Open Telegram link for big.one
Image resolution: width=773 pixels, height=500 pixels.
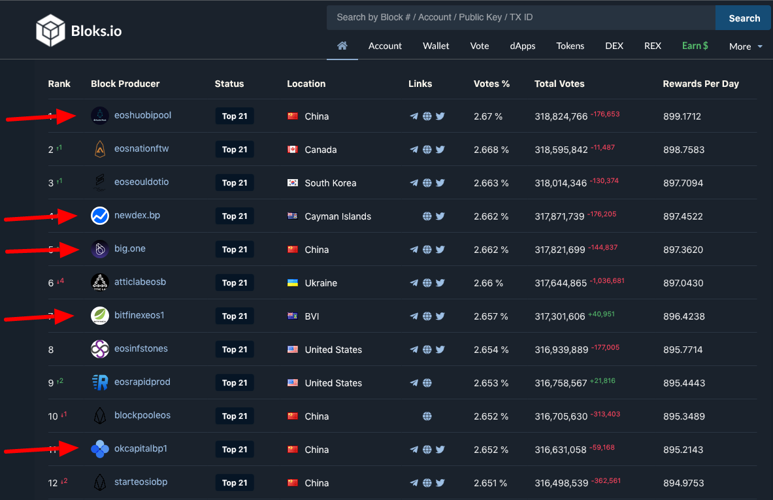coord(414,250)
